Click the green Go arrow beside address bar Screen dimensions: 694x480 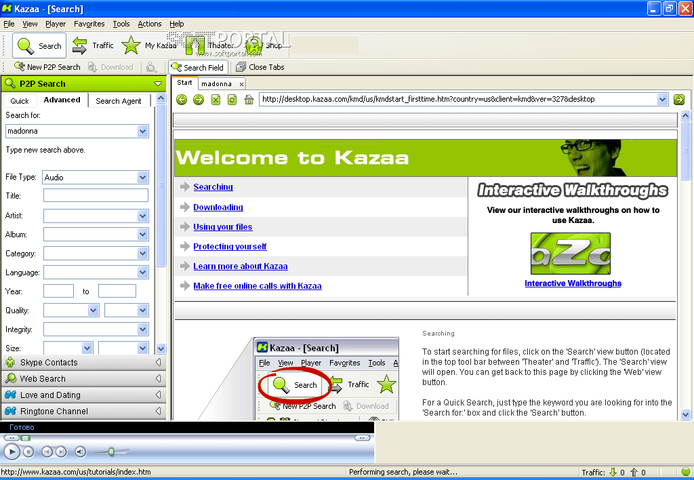[x=679, y=100]
